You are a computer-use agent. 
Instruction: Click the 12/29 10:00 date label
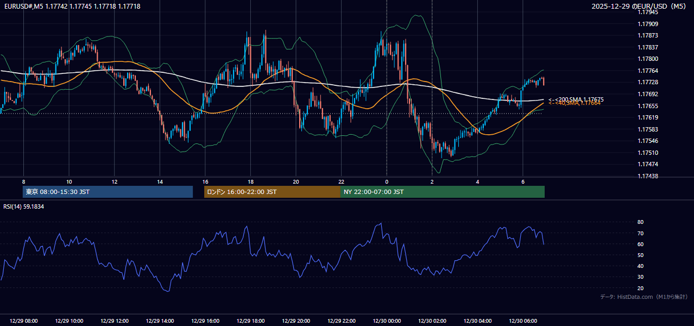tap(69, 321)
